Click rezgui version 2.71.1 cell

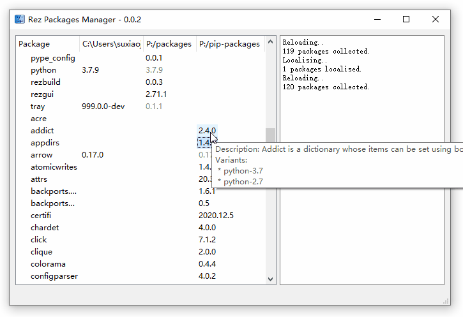coord(156,94)
